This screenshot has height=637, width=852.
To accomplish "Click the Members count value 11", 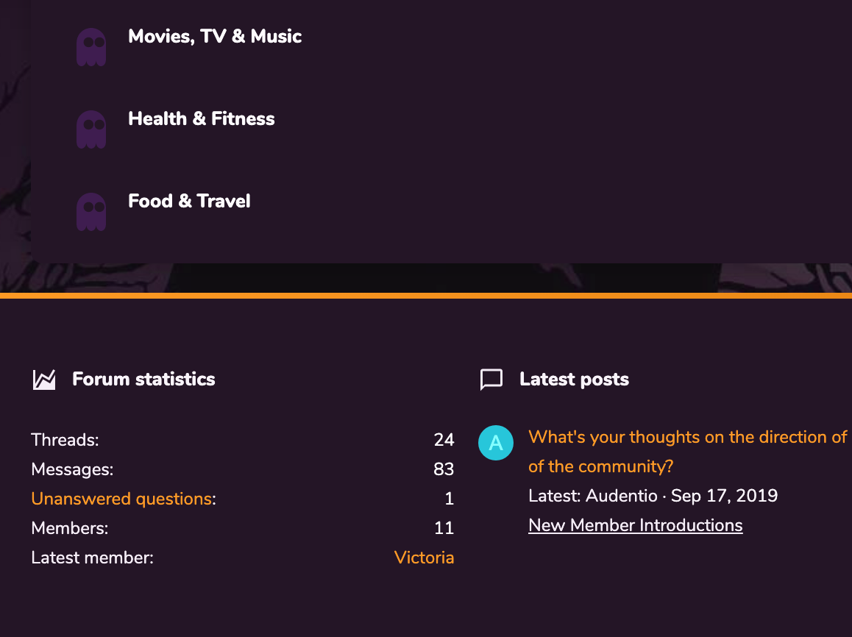I will 444,528.
